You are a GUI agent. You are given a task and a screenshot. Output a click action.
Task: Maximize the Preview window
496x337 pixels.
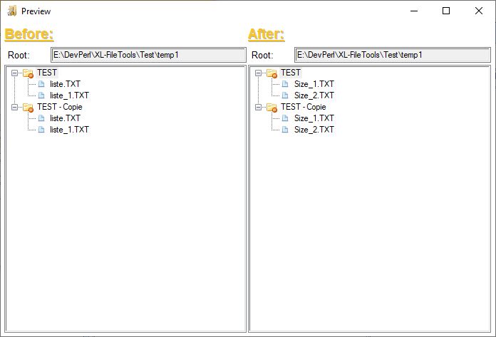[446, 11]
